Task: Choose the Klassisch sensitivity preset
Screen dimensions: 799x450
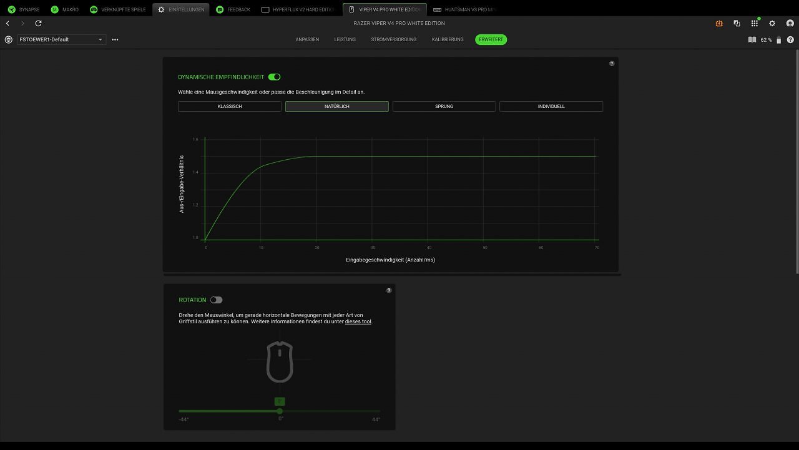Action: 230,106
